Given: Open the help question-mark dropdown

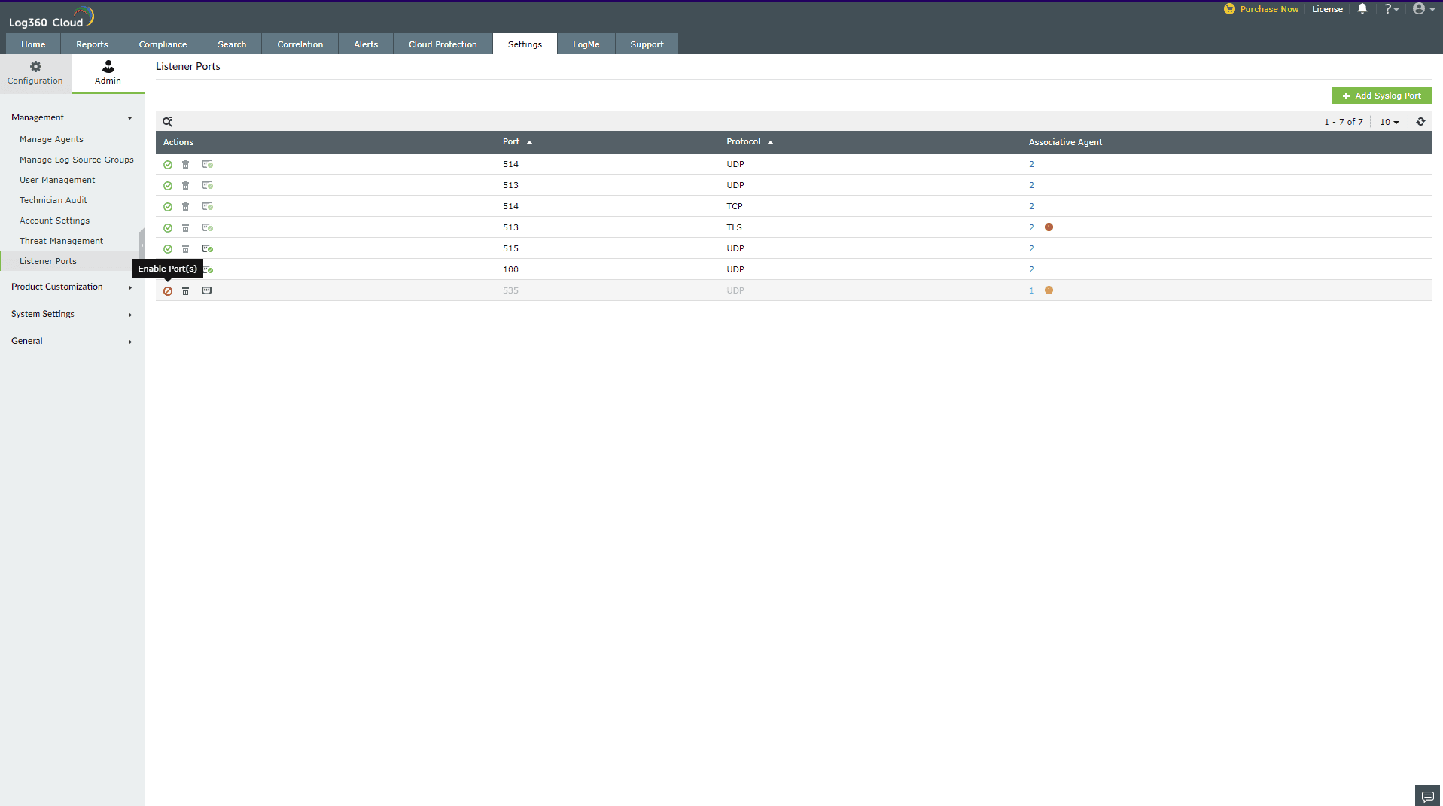Looking at the screenshot, I should 1391,9.
